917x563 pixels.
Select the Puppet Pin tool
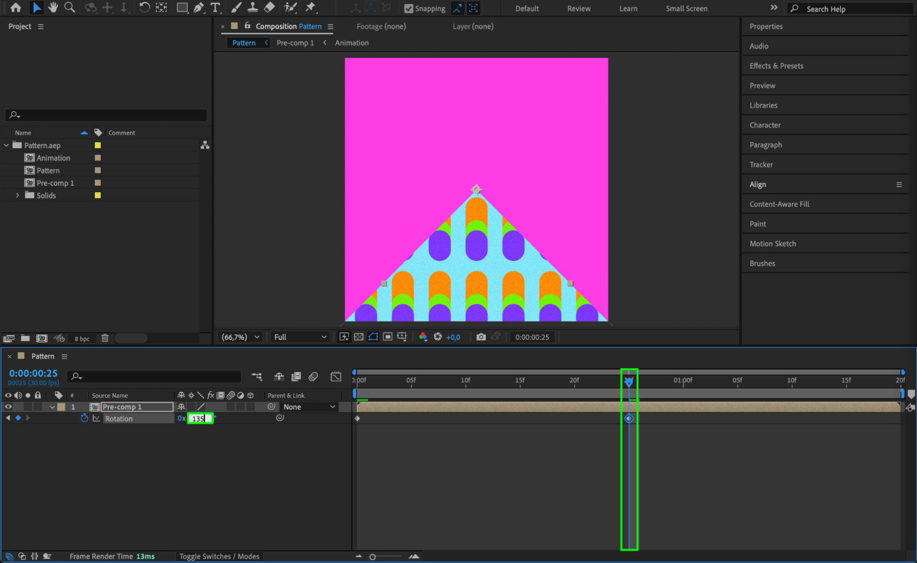pos(311,7)
